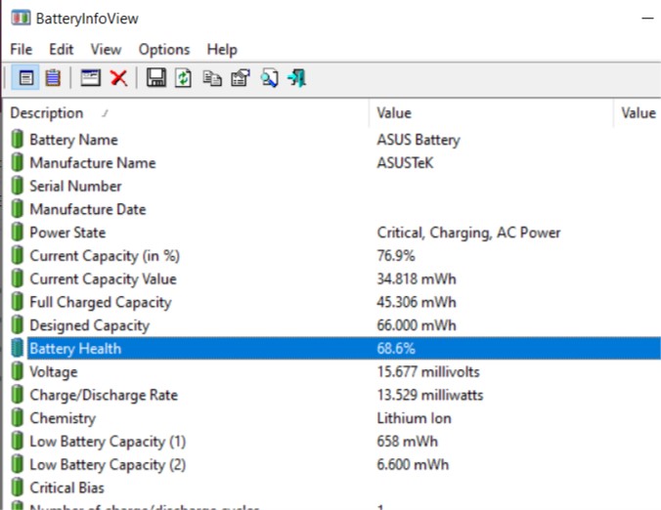661x510 pixels.
Task: Click the 658 mWh value
Action: 407,441
